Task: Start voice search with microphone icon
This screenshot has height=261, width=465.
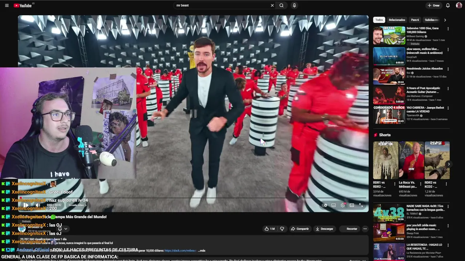Action: pos(294,5)
